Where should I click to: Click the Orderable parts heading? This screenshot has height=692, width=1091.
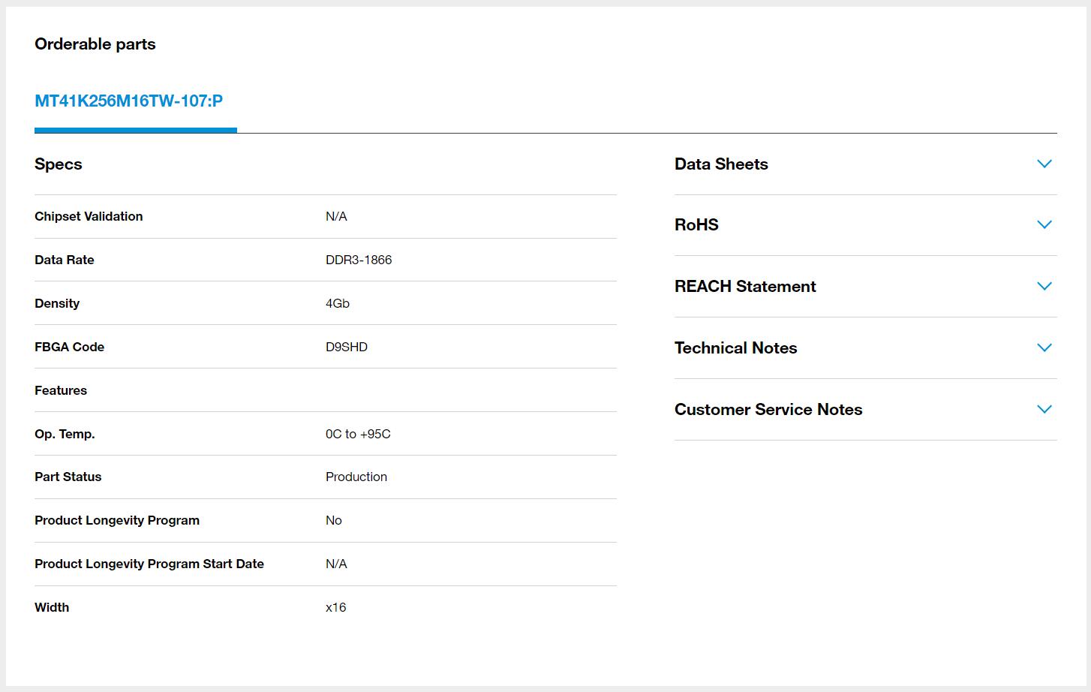(95, 44)
